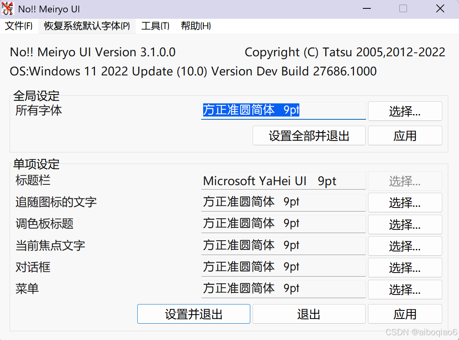
Task: Open the 工具(T) menu
Action: [x=155, y=26]
